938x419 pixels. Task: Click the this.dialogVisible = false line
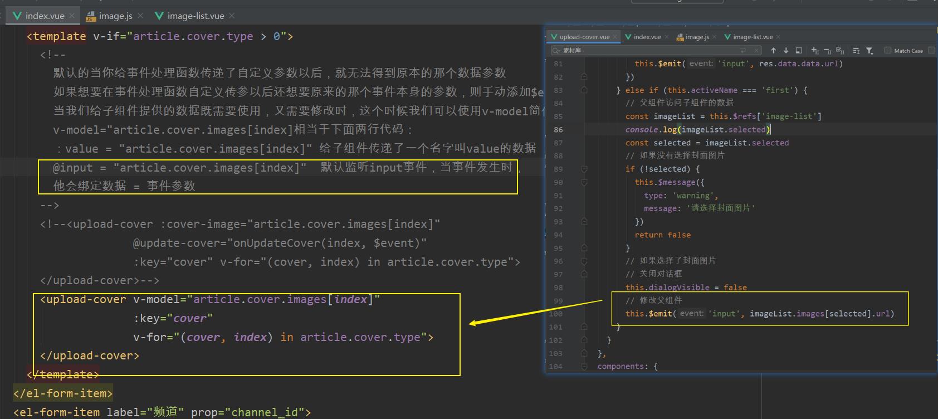(x=686, y=288)
